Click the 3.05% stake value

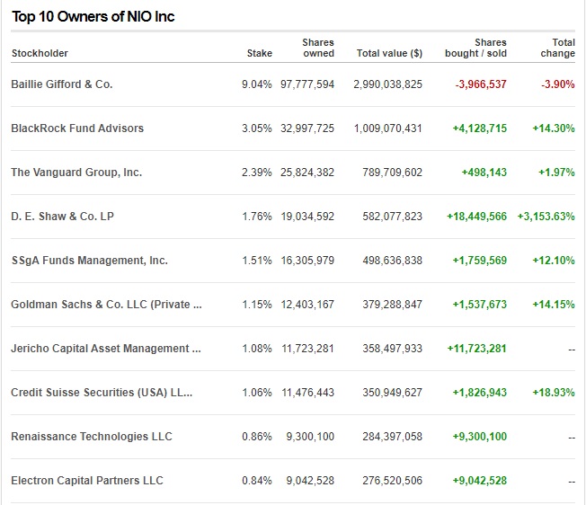pyautogui.click(x=257, y=128)
